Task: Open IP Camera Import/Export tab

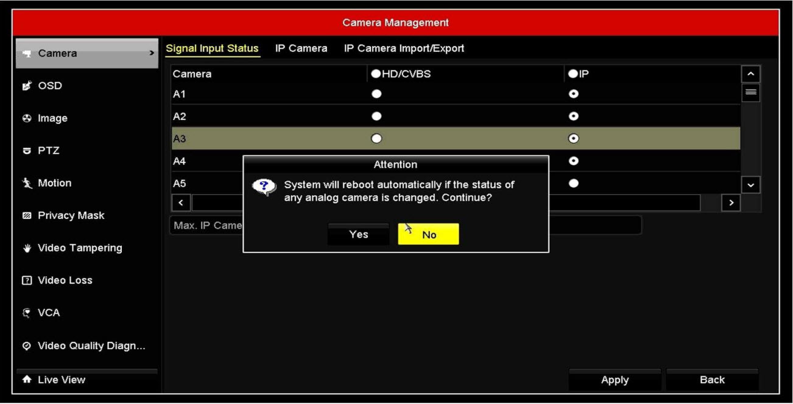Action: [x=404, y=49]
